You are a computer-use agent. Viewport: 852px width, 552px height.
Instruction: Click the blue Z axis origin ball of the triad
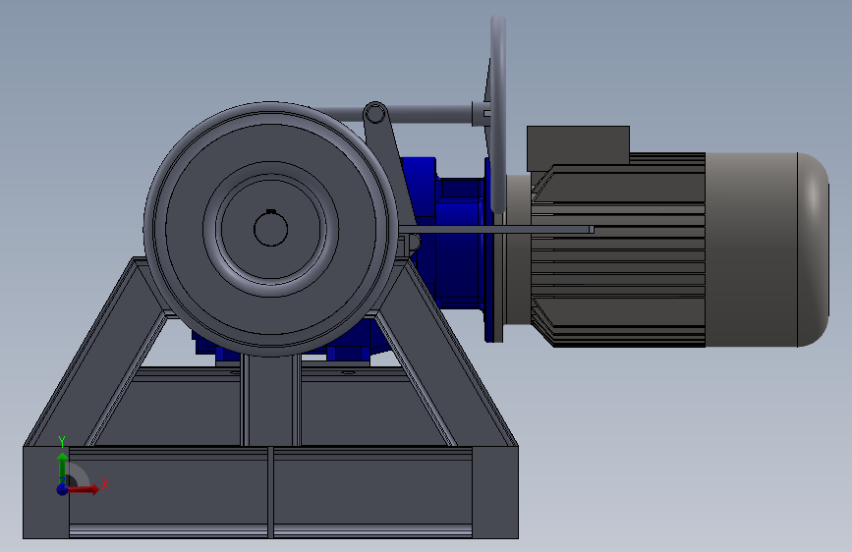tap(63, 489)
